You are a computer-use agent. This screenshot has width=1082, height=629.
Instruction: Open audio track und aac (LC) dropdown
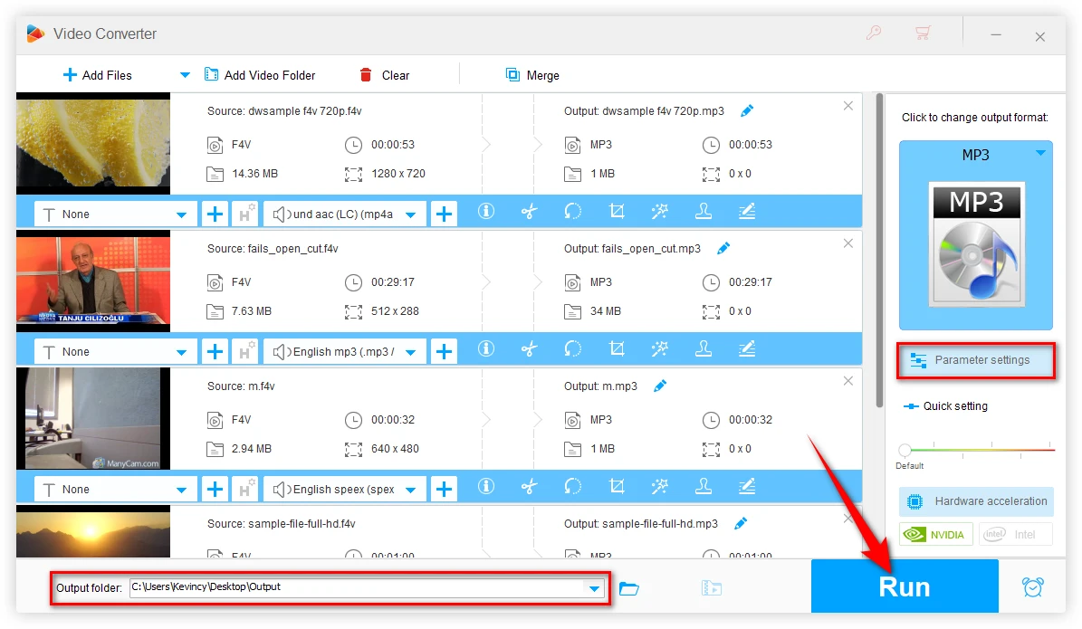345,214
